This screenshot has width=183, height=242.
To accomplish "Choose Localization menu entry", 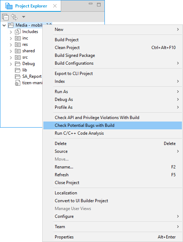I will (x=113, y=193).
